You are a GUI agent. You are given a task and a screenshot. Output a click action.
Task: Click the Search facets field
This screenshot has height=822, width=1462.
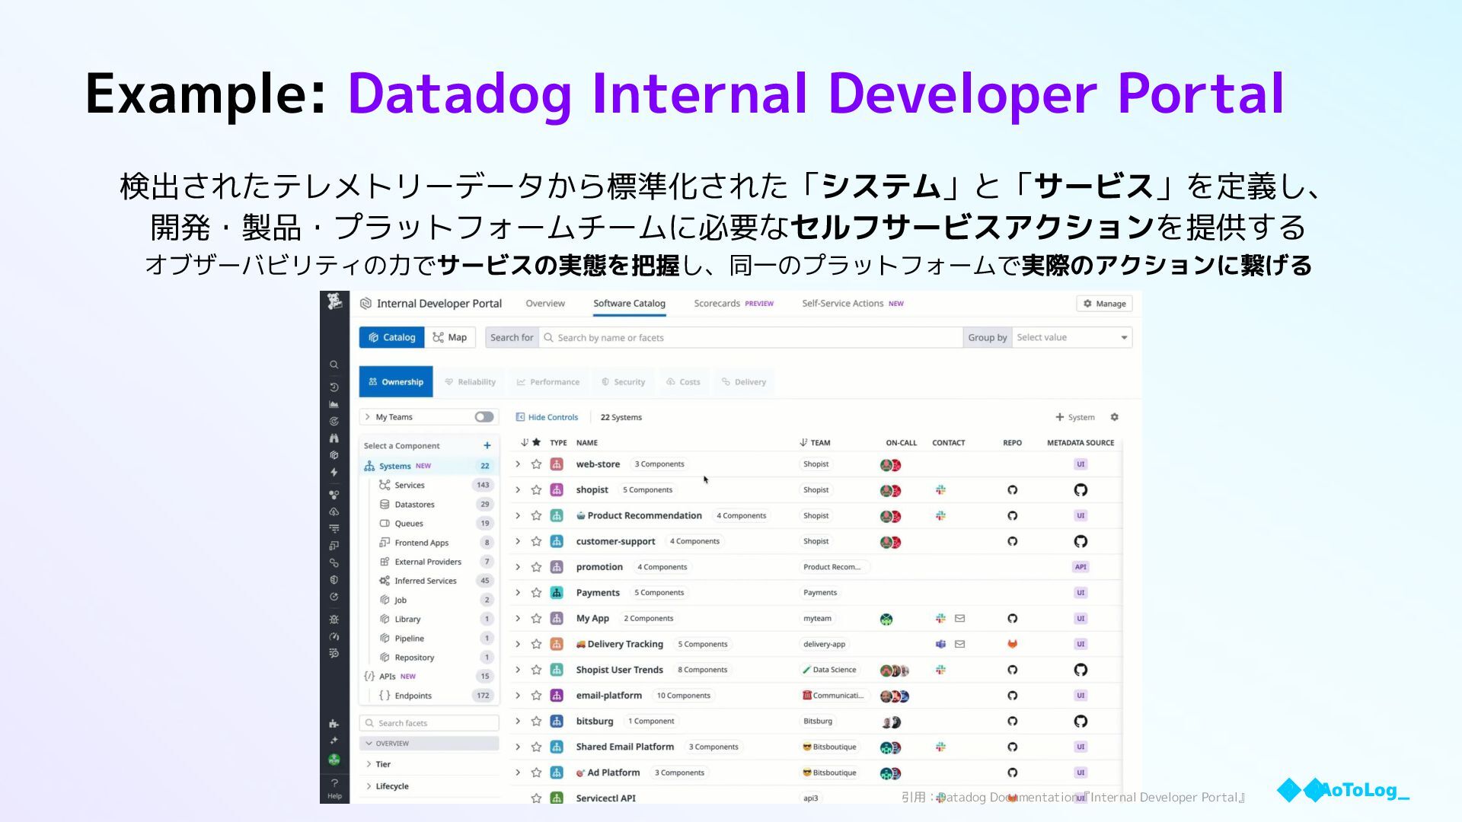coord(429,723)
